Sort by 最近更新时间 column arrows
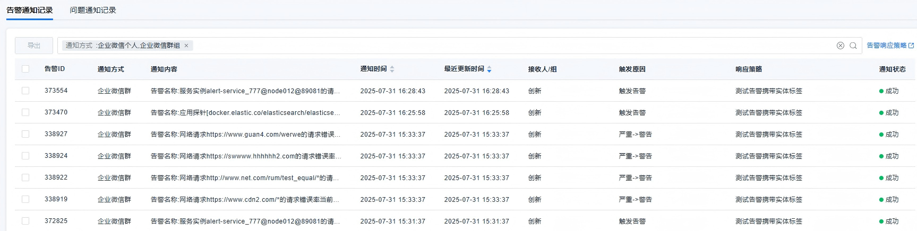The width and height of the screenshot is (917, 231). (x=489, y=69)
